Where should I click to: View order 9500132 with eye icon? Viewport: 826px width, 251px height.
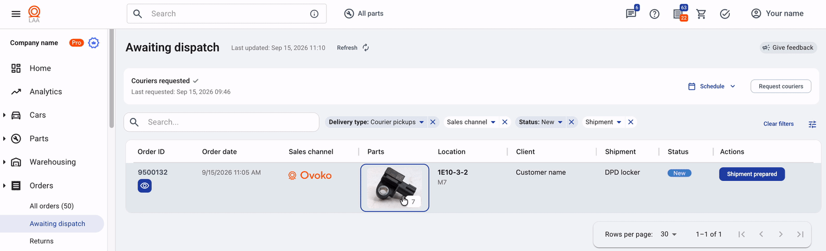point(145,186)
